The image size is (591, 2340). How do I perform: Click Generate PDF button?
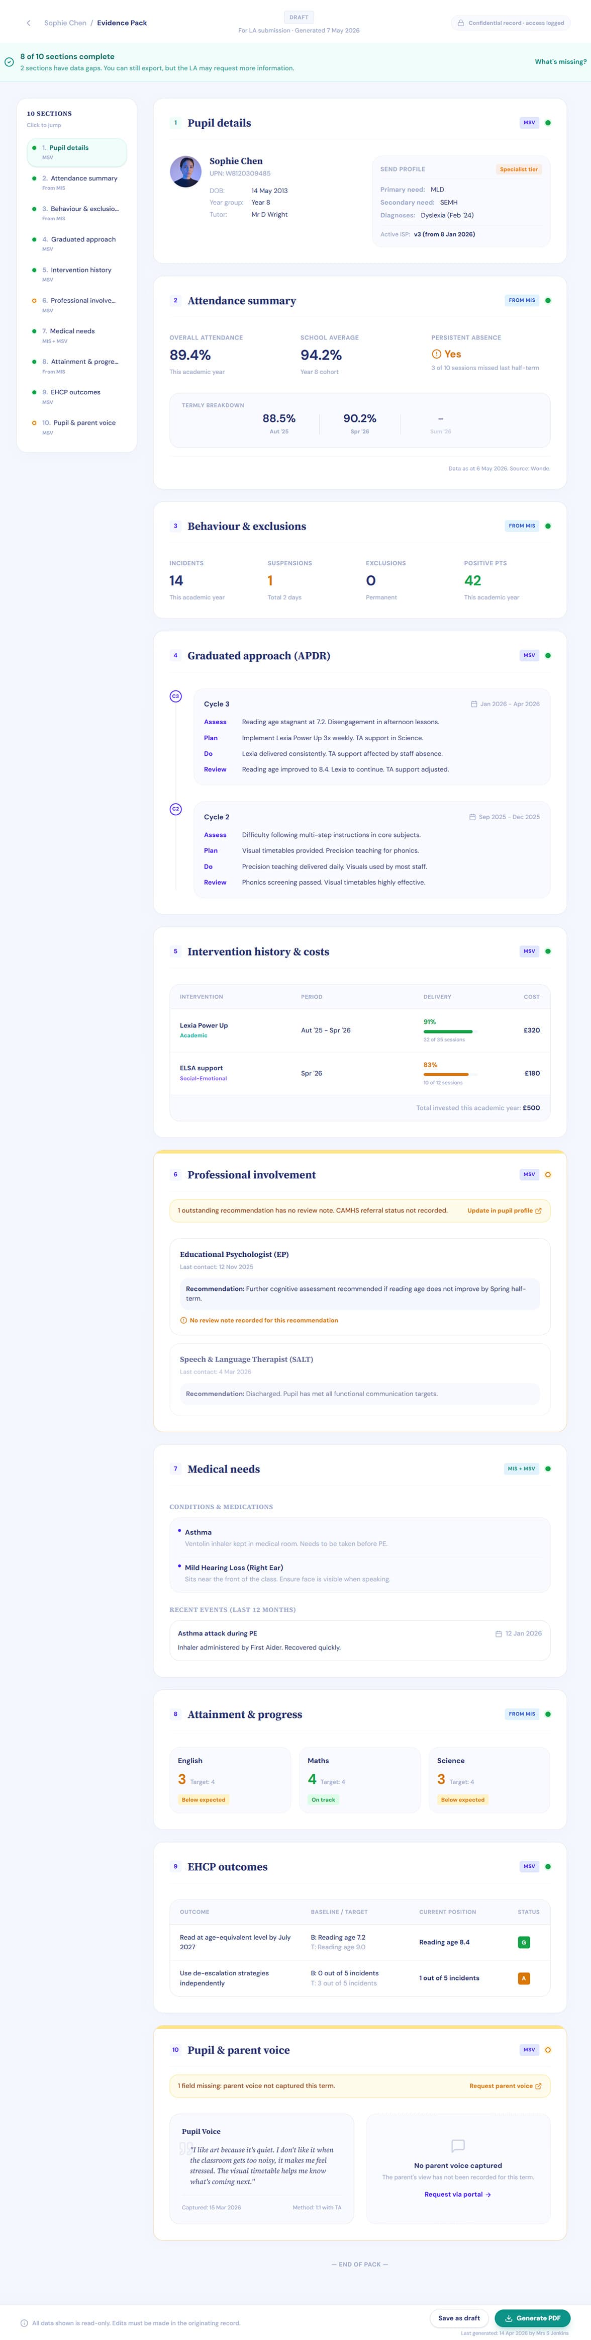coord(532,2317)
